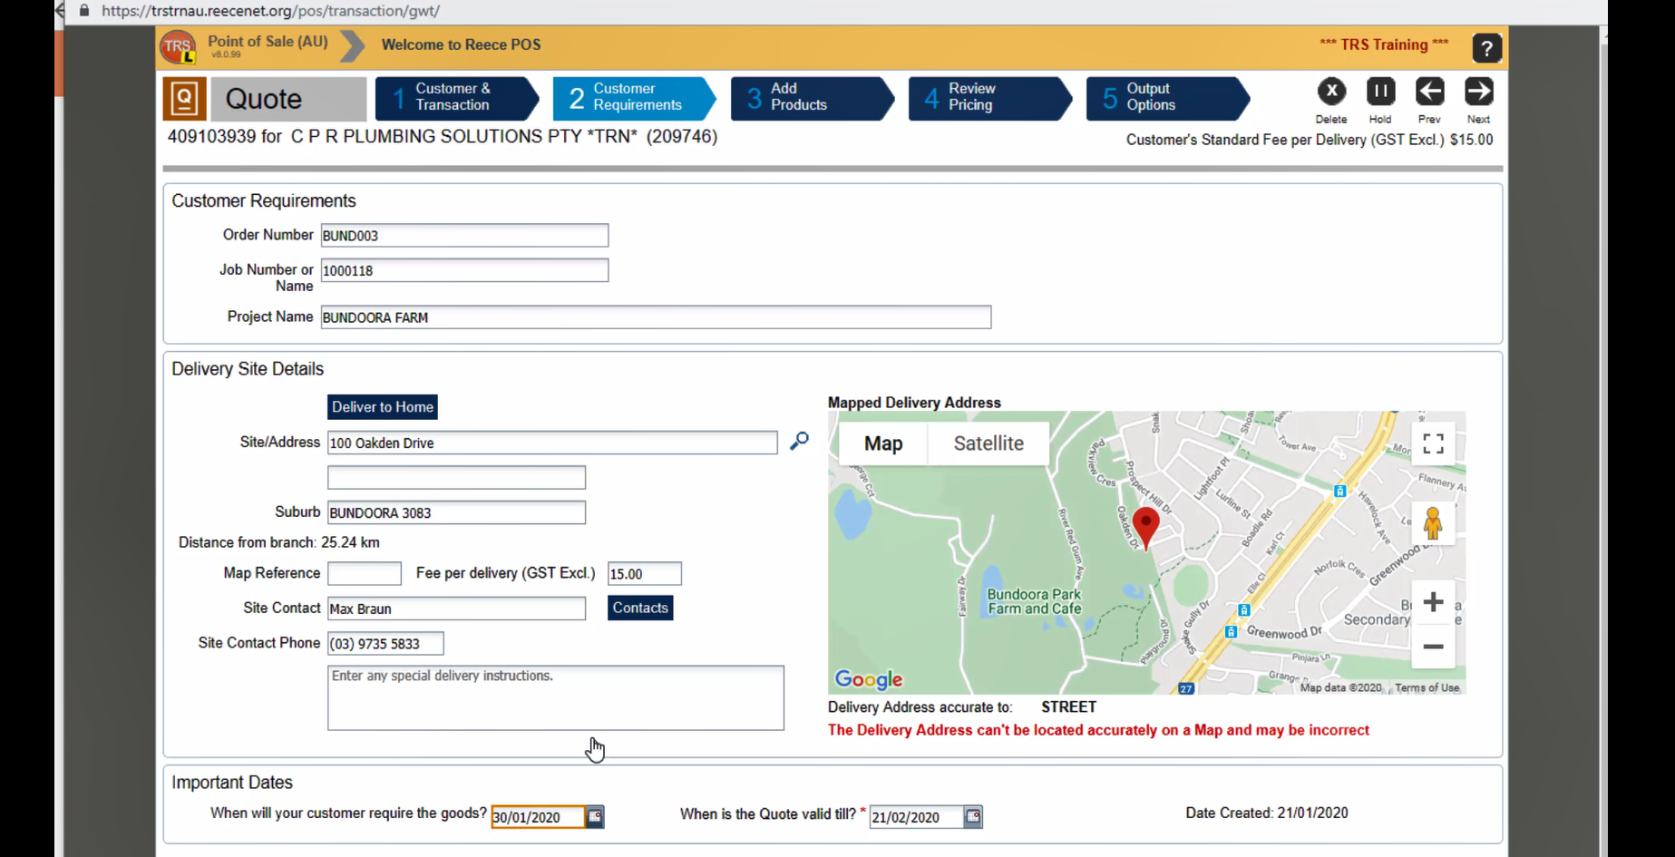Viewport: 1675px width, 857px height.
Task: Switch map to Satellite view
Action: click(x=988, y=443)
